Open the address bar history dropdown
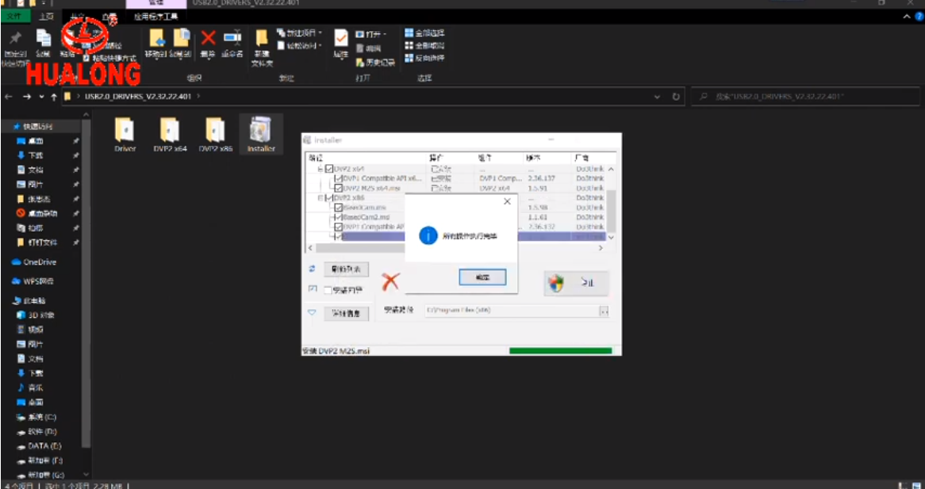Image resolution: width=925 pixels, height=489 pixels. 657,96
